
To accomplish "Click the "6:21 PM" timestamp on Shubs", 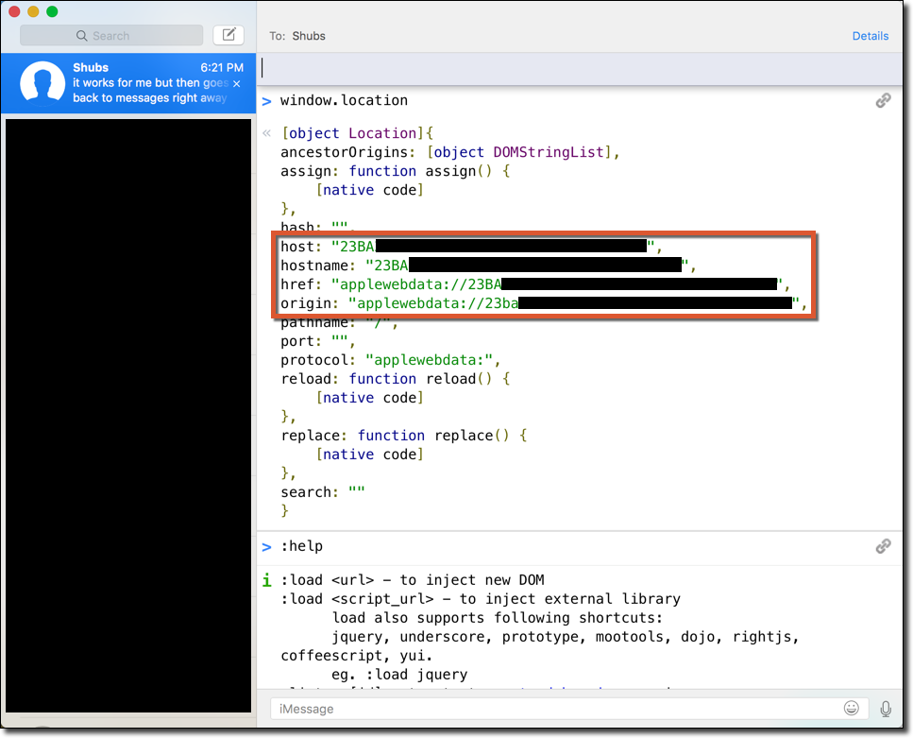I will pos(222,68).
